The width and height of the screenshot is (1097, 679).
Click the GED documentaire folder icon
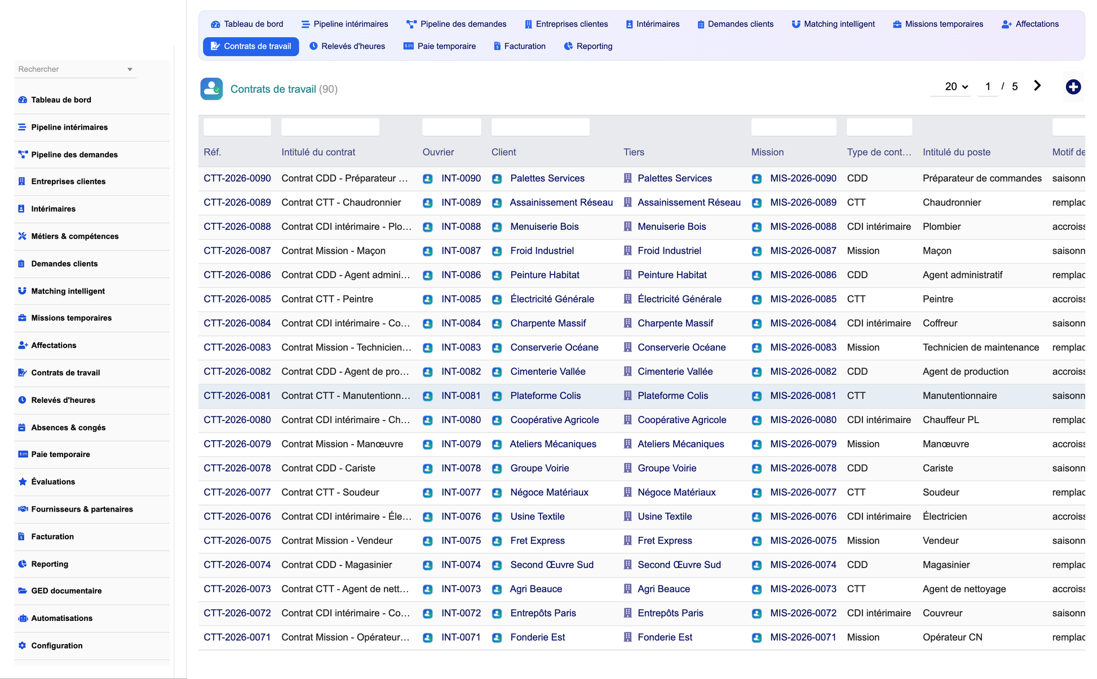(23, 591)
